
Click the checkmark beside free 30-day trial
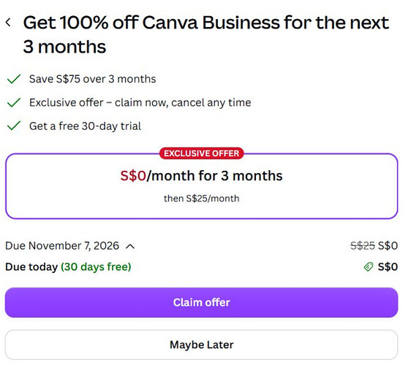click(14, 126)
